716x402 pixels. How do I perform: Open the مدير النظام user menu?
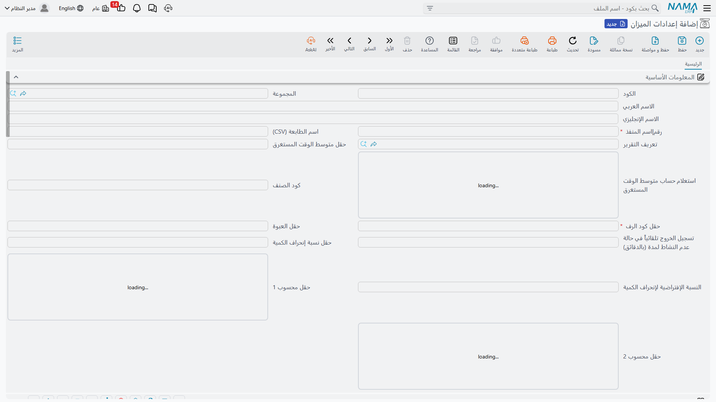tap(27, 8)
